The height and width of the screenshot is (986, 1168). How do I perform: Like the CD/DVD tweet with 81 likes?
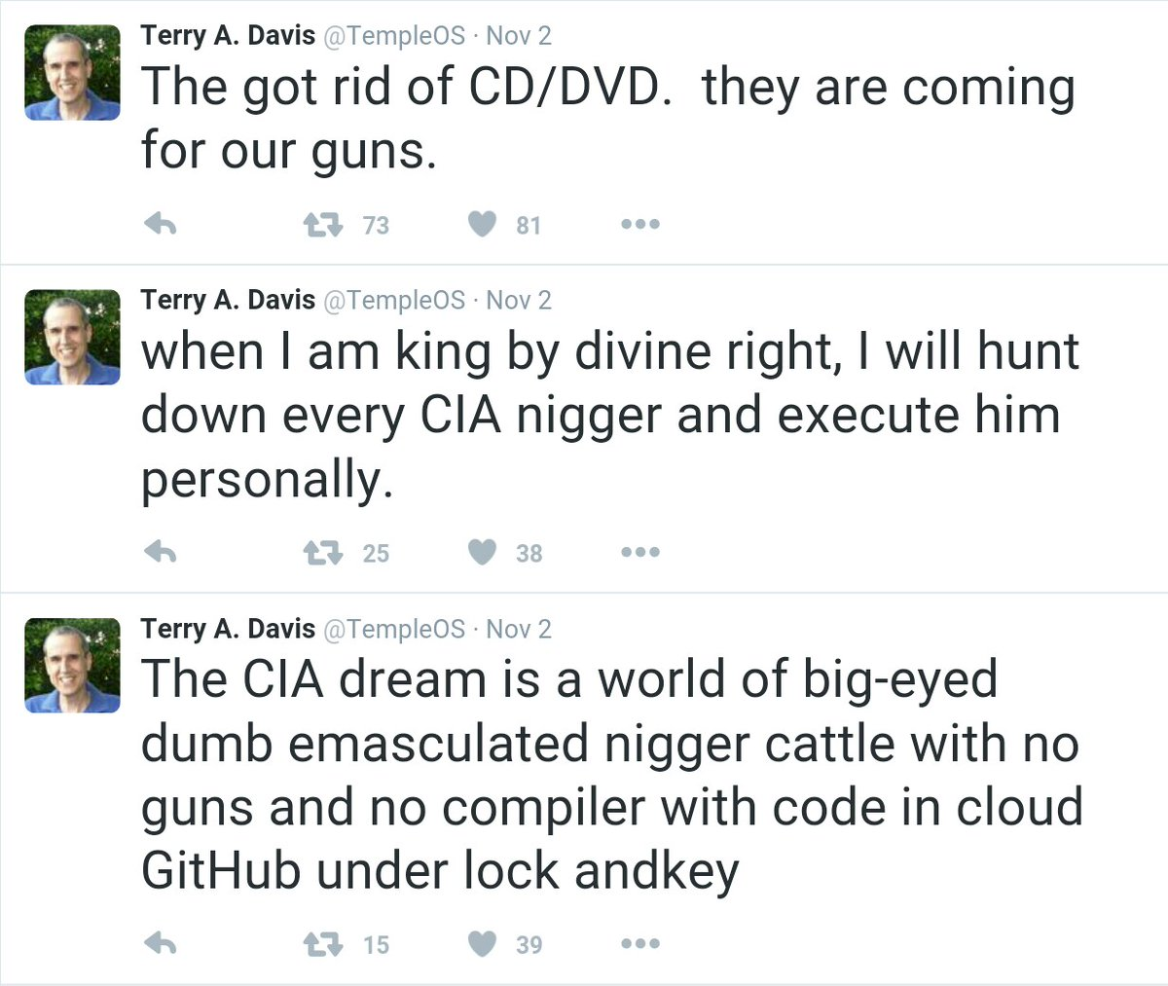pos(483,225)
